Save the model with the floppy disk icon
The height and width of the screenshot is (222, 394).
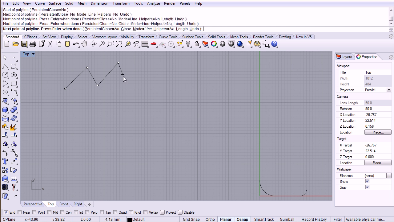tap(24, 44)
